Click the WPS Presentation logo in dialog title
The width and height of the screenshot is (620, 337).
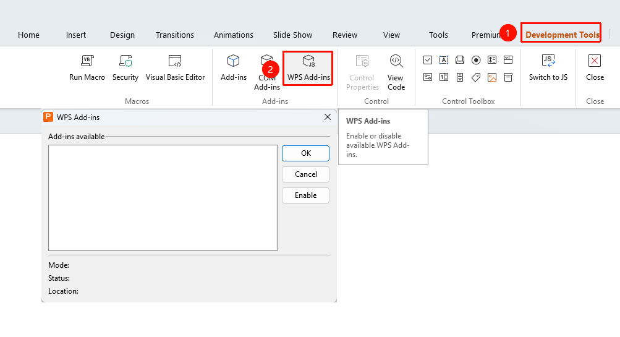48,117
